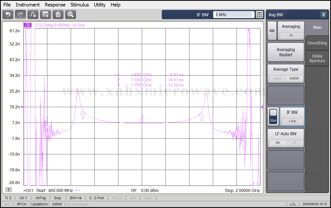Image resolution: width=331 pixels, height=208 pixels.
Task: Open the Help menu
Action: click(x=116, y=5)
